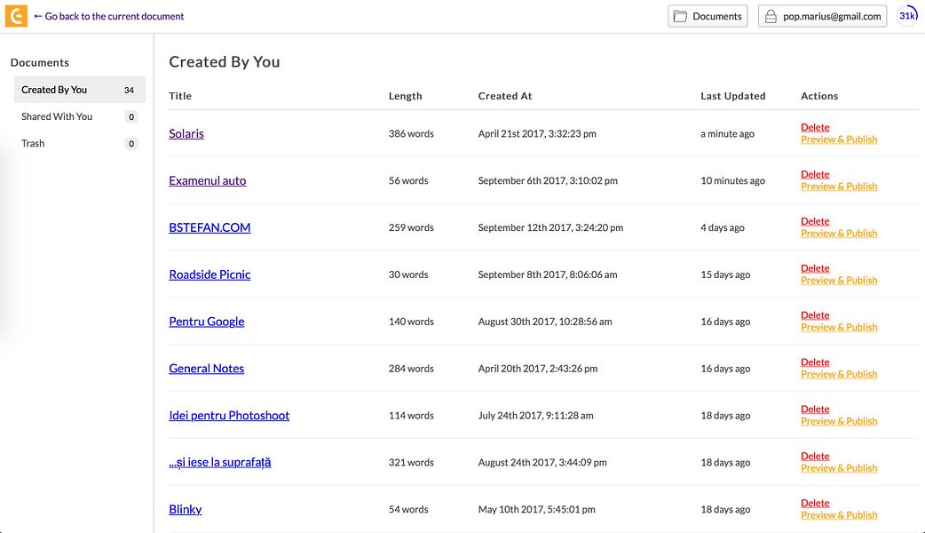The width and height of the screenshot is (925, 533).
Task: Click the lock icon account button
Action: [822, 16]
